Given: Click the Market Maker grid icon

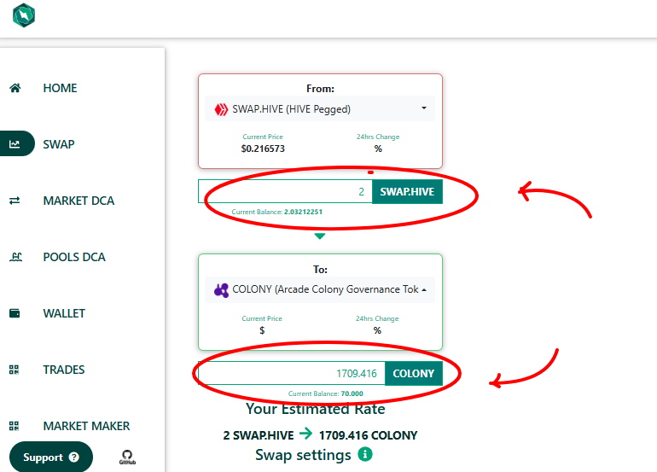Looking at the screenshot, I should (15, 426).
